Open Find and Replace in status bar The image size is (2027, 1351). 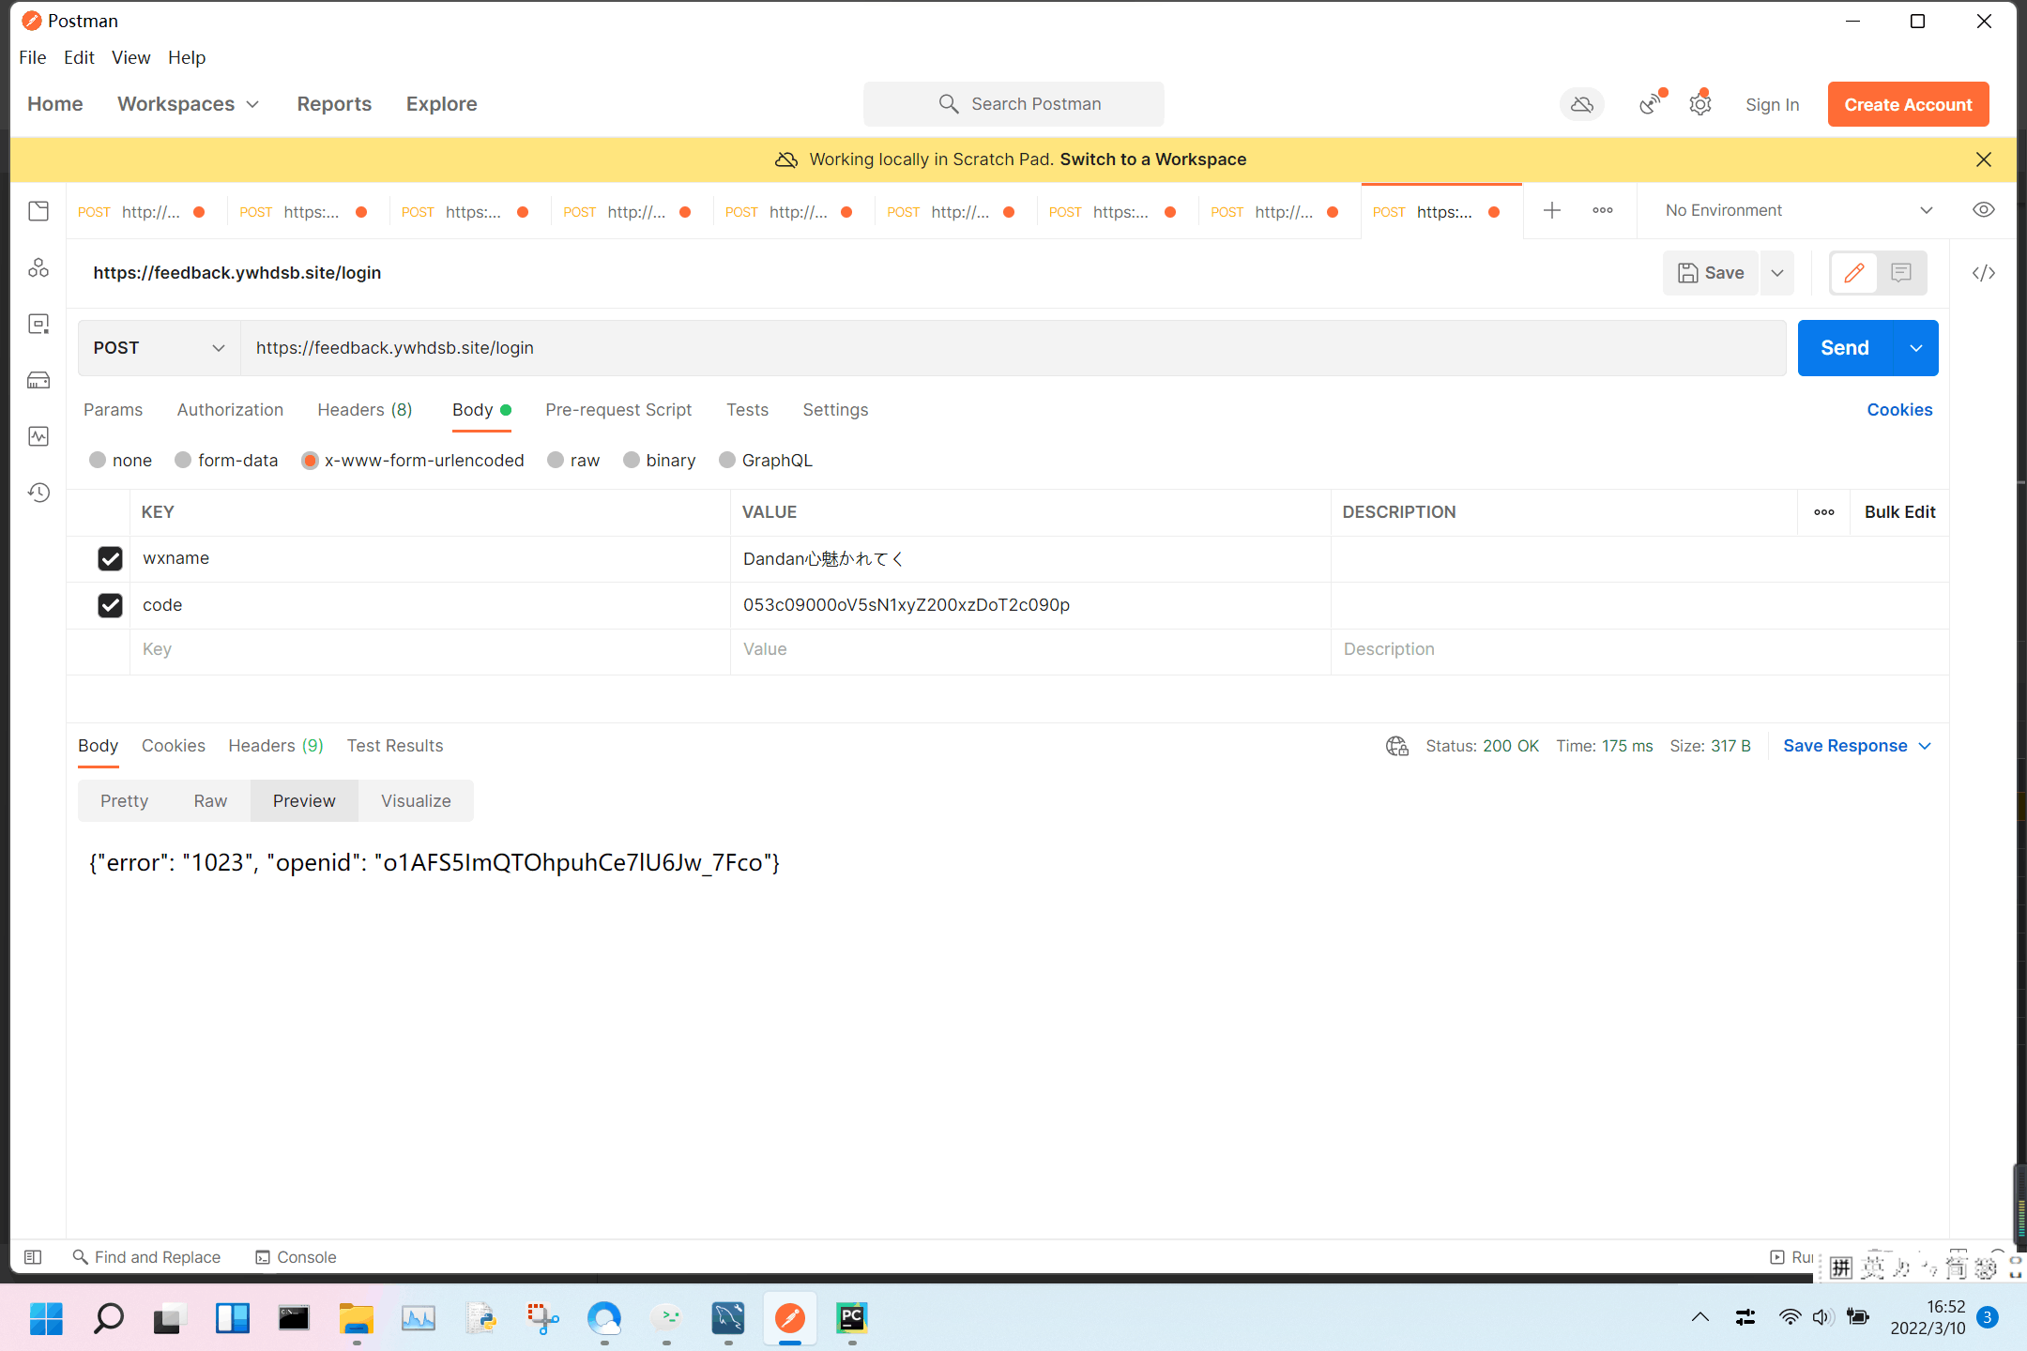(147, 1257)
